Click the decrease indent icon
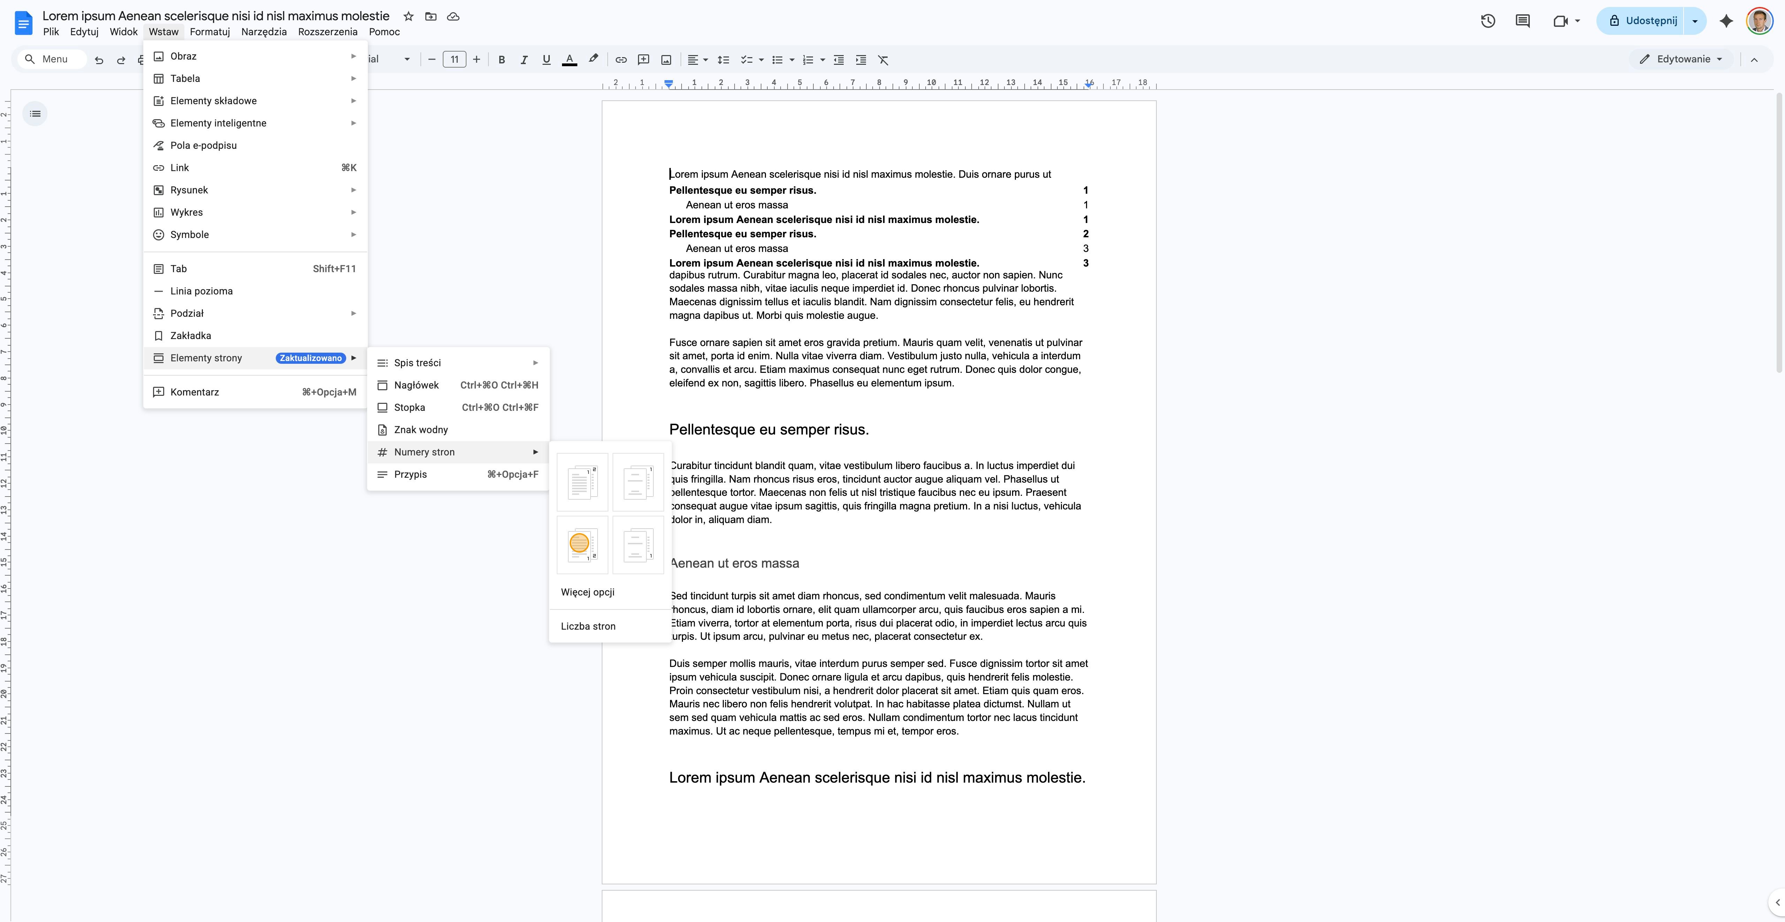 click(838, 60)
